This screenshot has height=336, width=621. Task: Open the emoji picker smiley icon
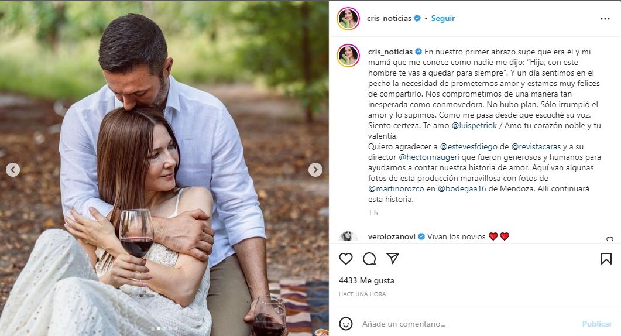(x=346, y=324)
